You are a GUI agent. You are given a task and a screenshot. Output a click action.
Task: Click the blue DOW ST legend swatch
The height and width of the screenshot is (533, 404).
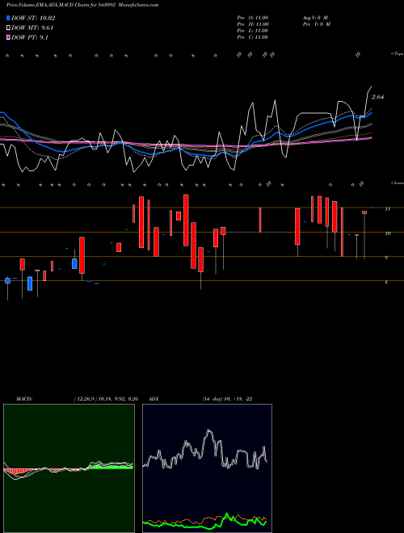[x=9, y=18]
